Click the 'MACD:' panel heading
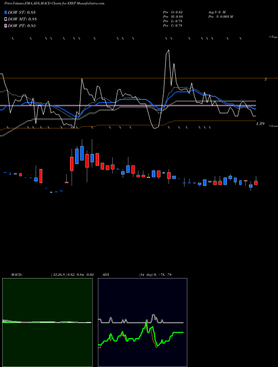Image resolution: width=278 pixels, height=367 pixels. (17, 274)
